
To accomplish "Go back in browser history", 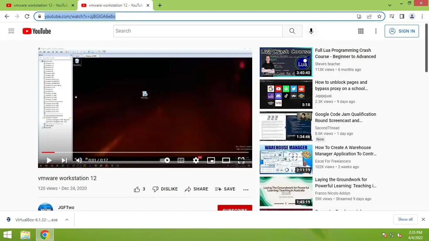I will coord(7,16).
